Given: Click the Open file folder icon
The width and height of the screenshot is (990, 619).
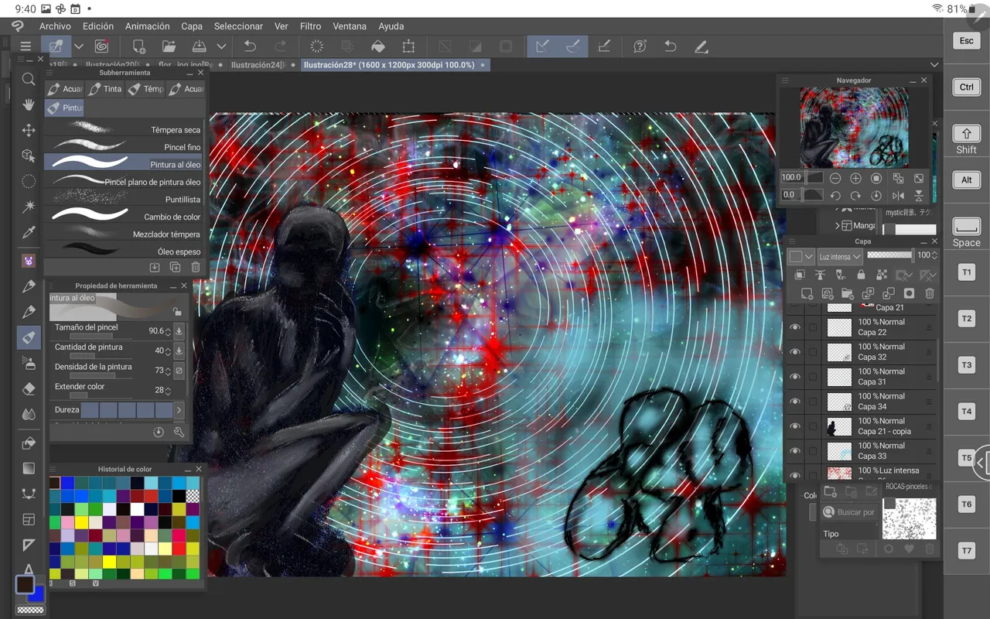Looking at the screenshot, I should (x=169, y=46).
